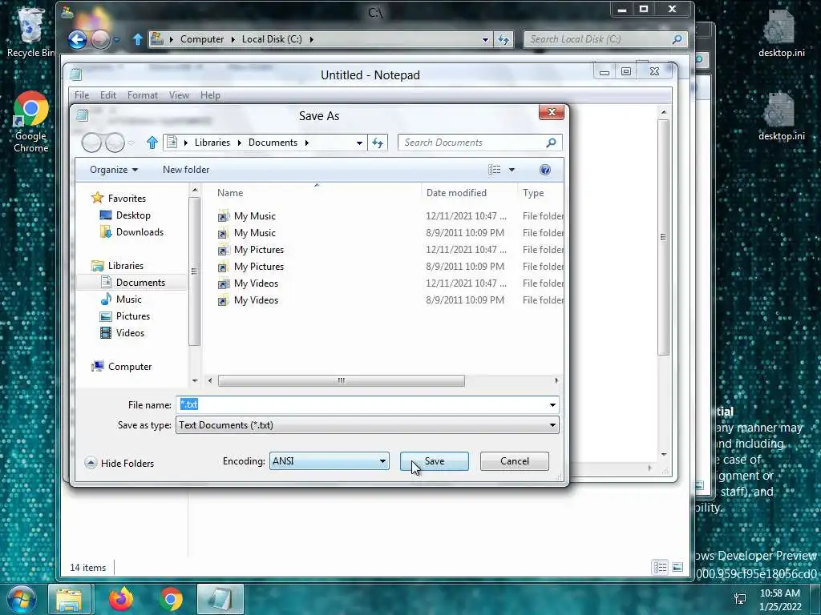This screenshot has height=615, width=821.
Task: Go up one level in Save As dialog
Action: point(152,143)
